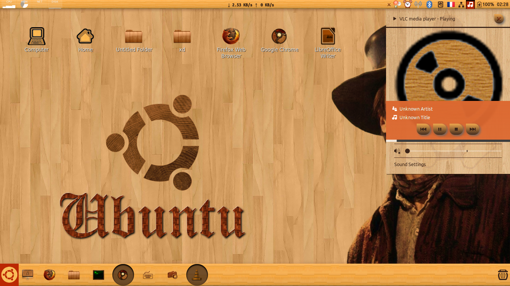Screen dimensions: 510x286
Task: Skip to next track in VLC
Action: (x=473, y=129)
